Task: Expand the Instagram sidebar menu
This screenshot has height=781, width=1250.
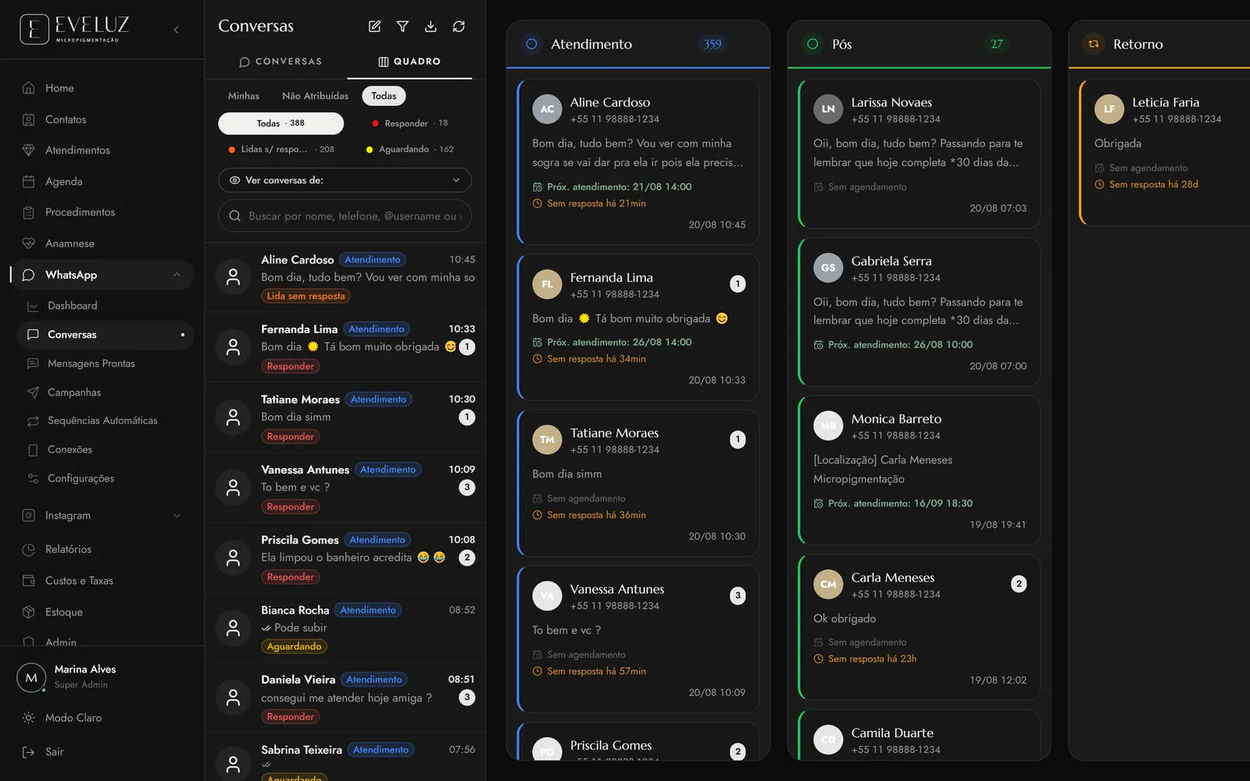Action: pos(177,515)
